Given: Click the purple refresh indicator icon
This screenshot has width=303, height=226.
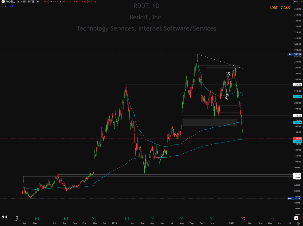Looking at the screenshot, I should (x=11, y=7).
